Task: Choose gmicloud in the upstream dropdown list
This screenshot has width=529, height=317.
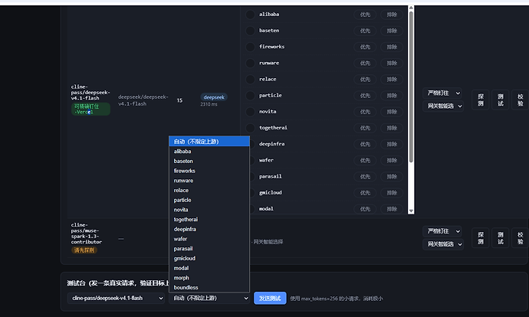Action: (209, 258)
